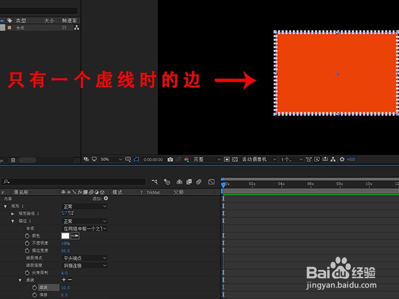Click the reset exposure icon
This screenshot has height=299, width=399.
(342, 159)
